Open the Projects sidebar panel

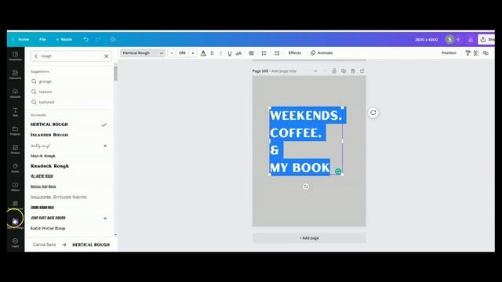[15, 131]
